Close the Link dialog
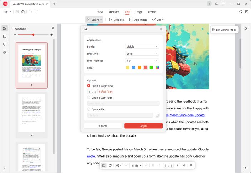The width and height of the screenshot is (251, 173). (x=161, y=29)
